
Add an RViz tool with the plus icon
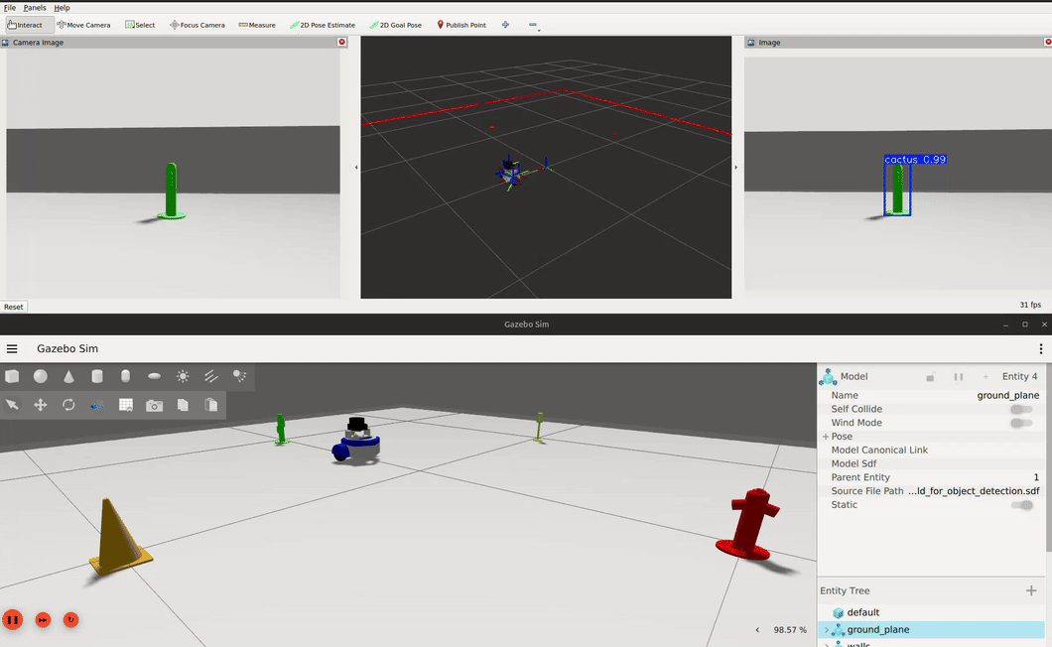click(x=505, y=25)
